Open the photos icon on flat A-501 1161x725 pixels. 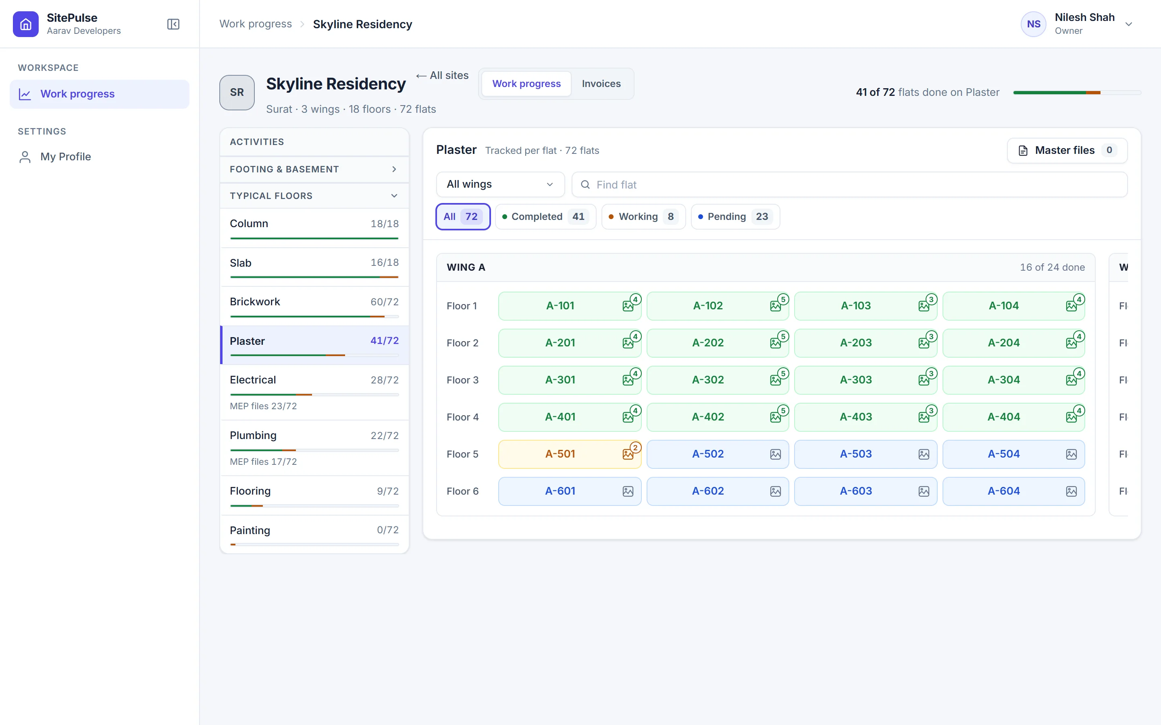click(628, 454)
